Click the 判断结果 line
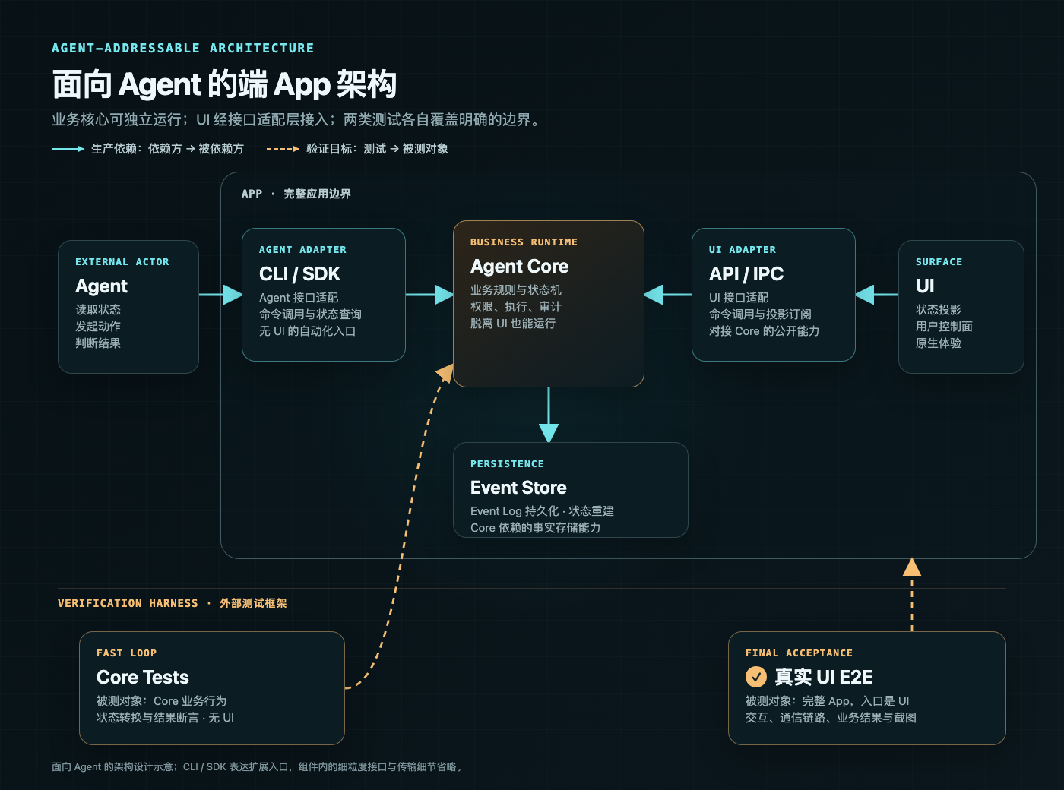This screenshot has height=790, width=1064. (98, 343)
